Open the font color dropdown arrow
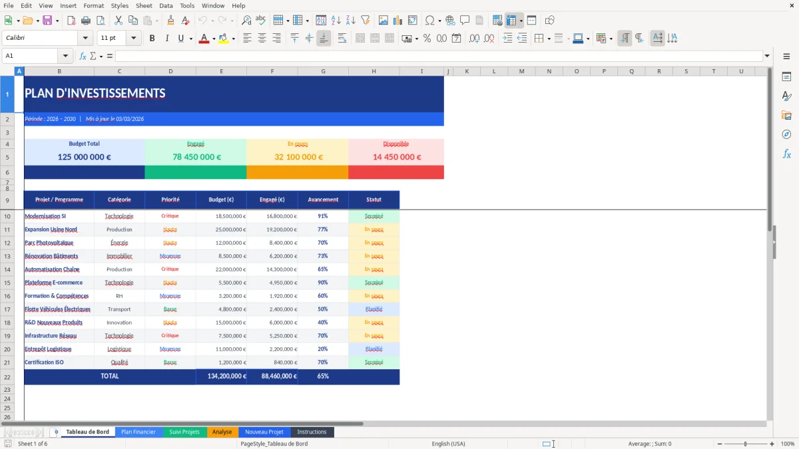Screen dimensions: 799x449 pyautogui.click(x=214, y=39)
